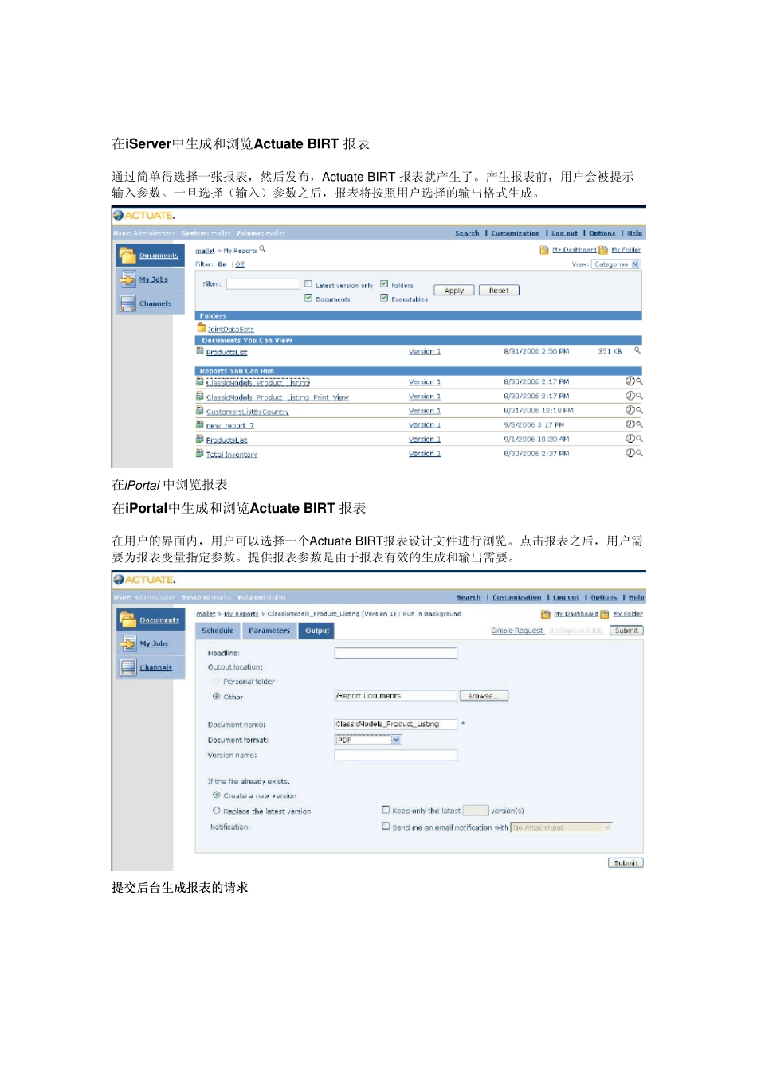This screenshot has height=1071, width=757.
Task: Open Documents icon on Run in Background page
Action: point(128,620)
